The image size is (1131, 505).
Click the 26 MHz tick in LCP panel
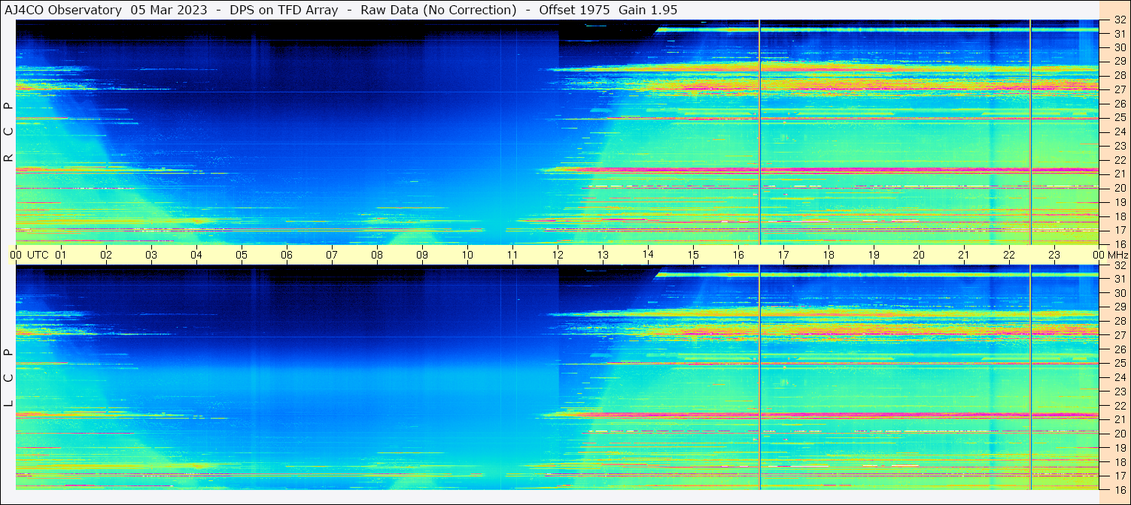(x=1120, y=349)
